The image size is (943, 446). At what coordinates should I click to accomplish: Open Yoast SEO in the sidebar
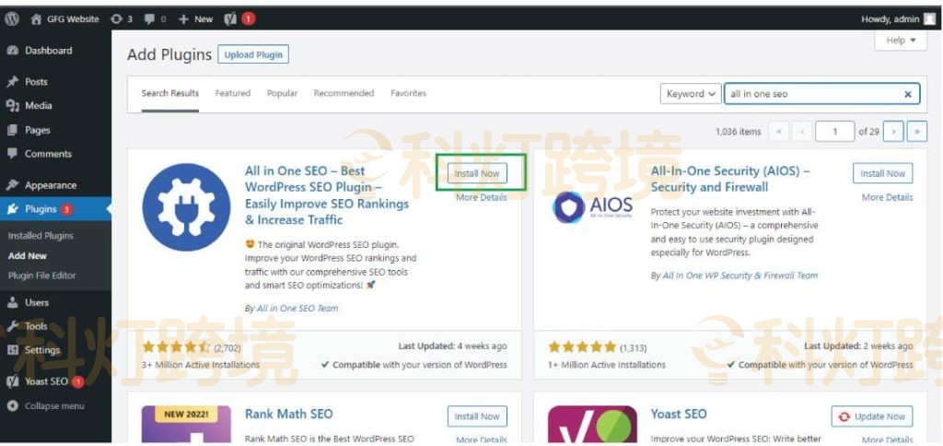(x=46, y=381)
